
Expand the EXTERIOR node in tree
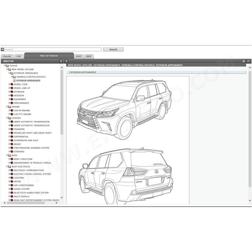coord(9,91)
